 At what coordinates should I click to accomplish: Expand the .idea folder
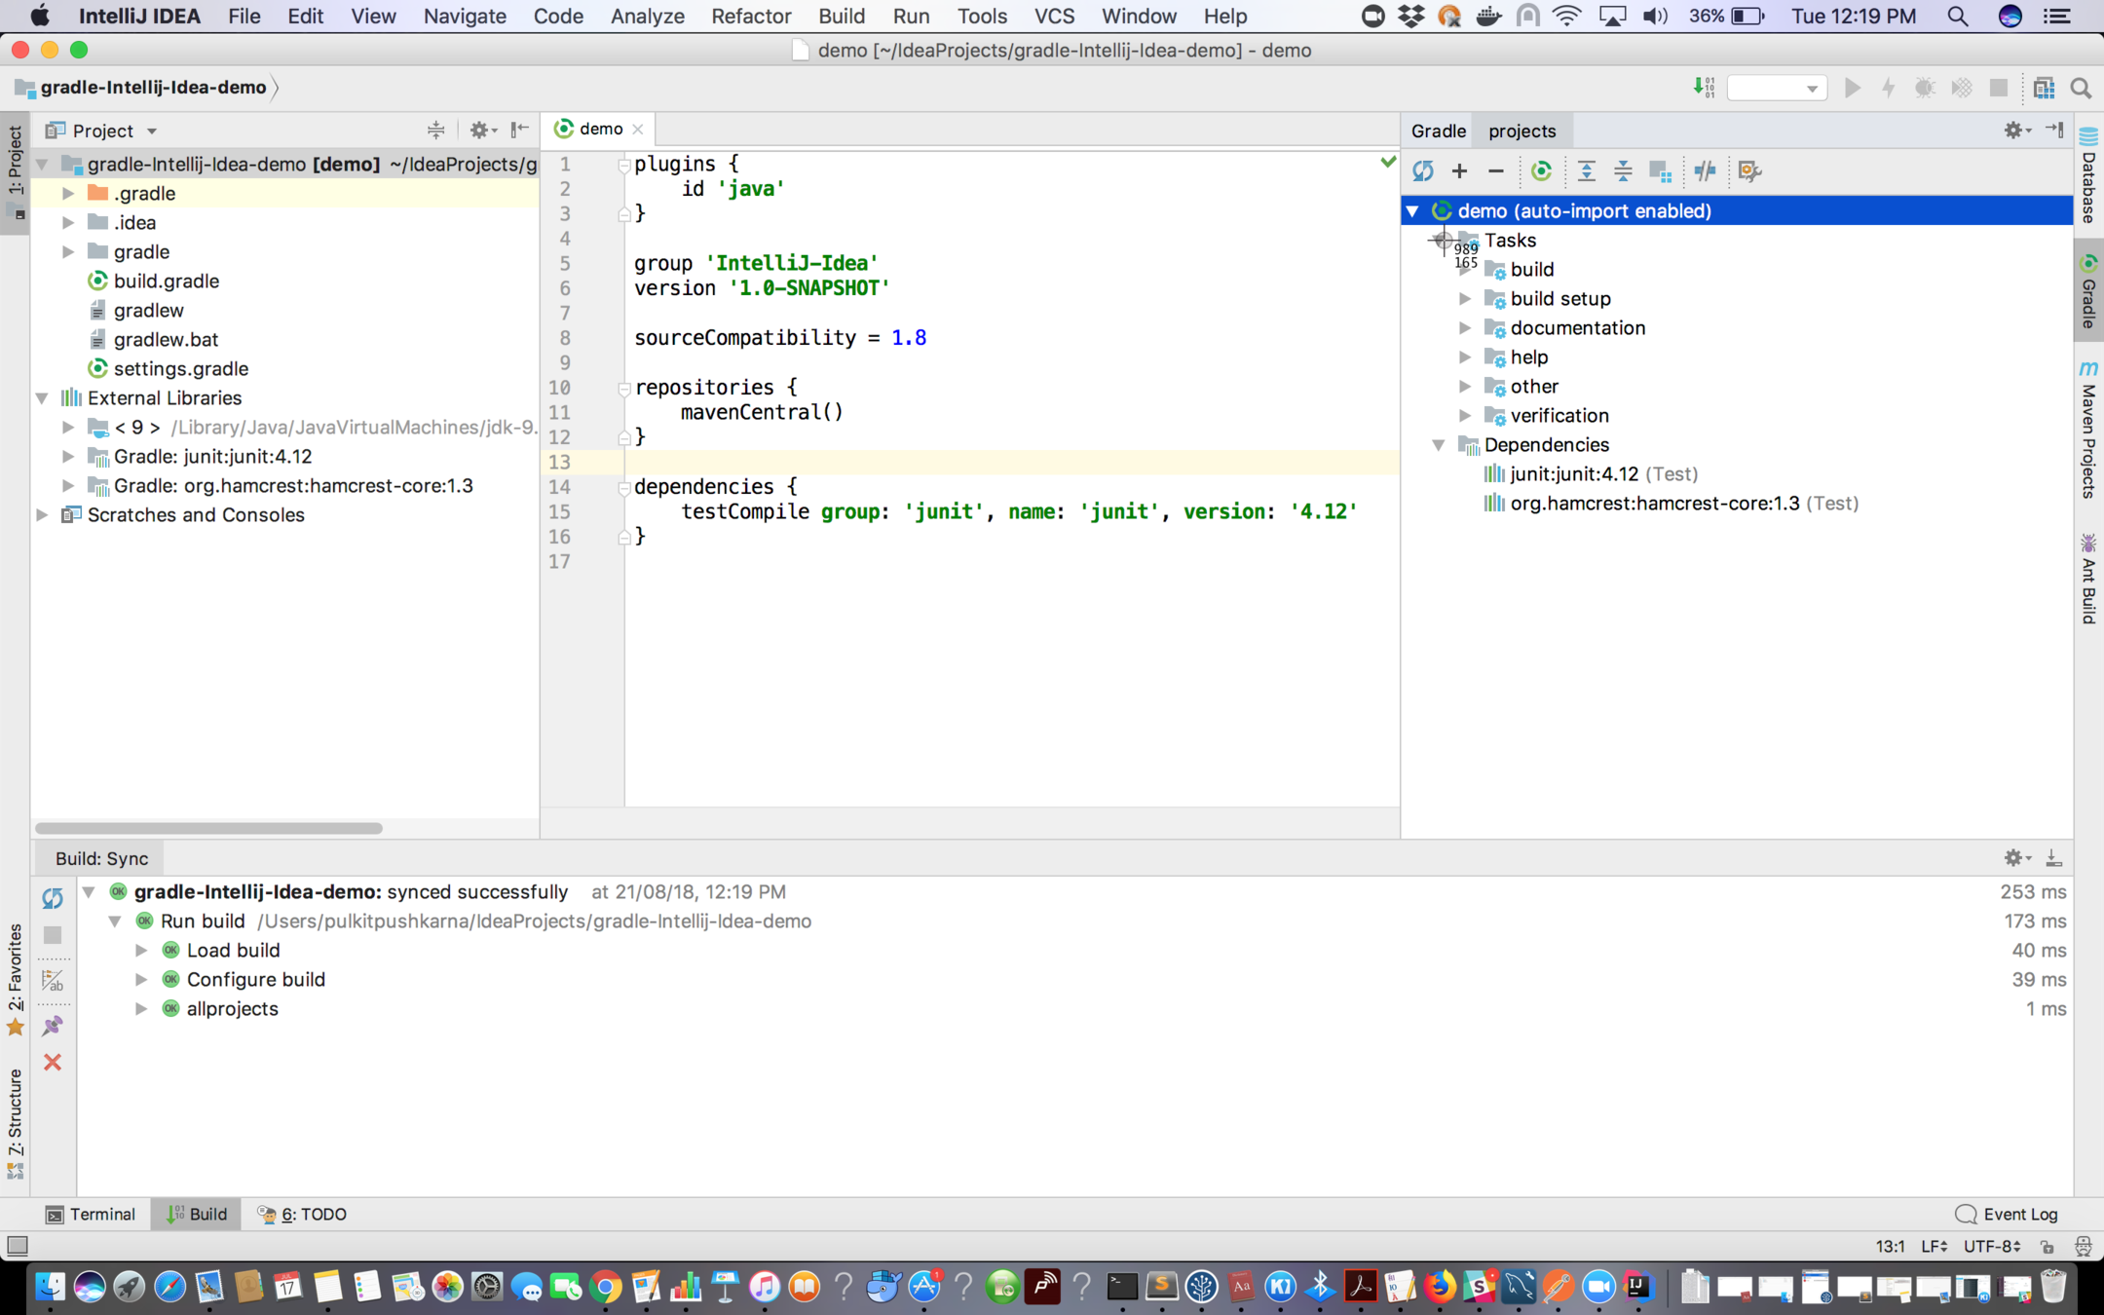click(68, 222)
